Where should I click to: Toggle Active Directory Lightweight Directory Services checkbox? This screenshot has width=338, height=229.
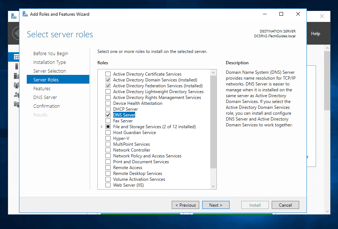coord(108,92)
